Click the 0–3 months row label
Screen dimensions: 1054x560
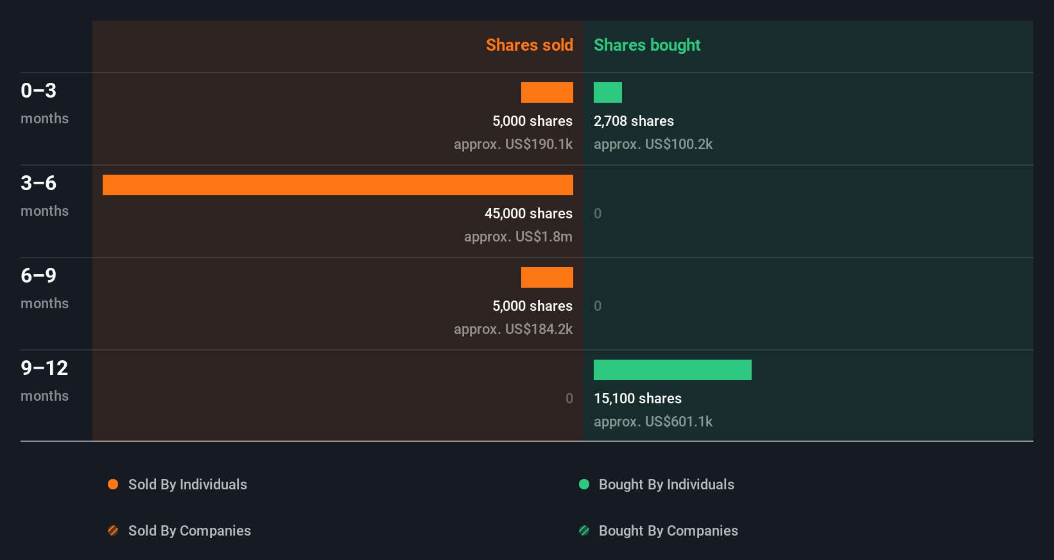pos(44,103)
